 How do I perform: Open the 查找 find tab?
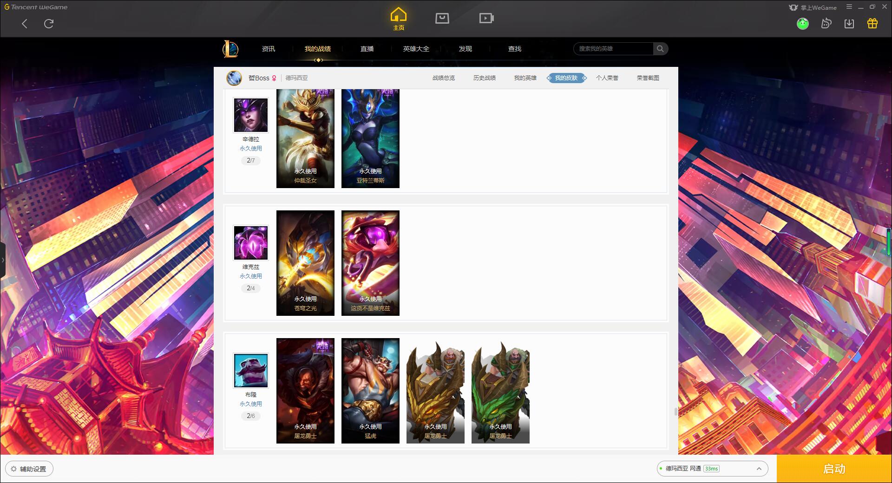[x=515, y=49]
